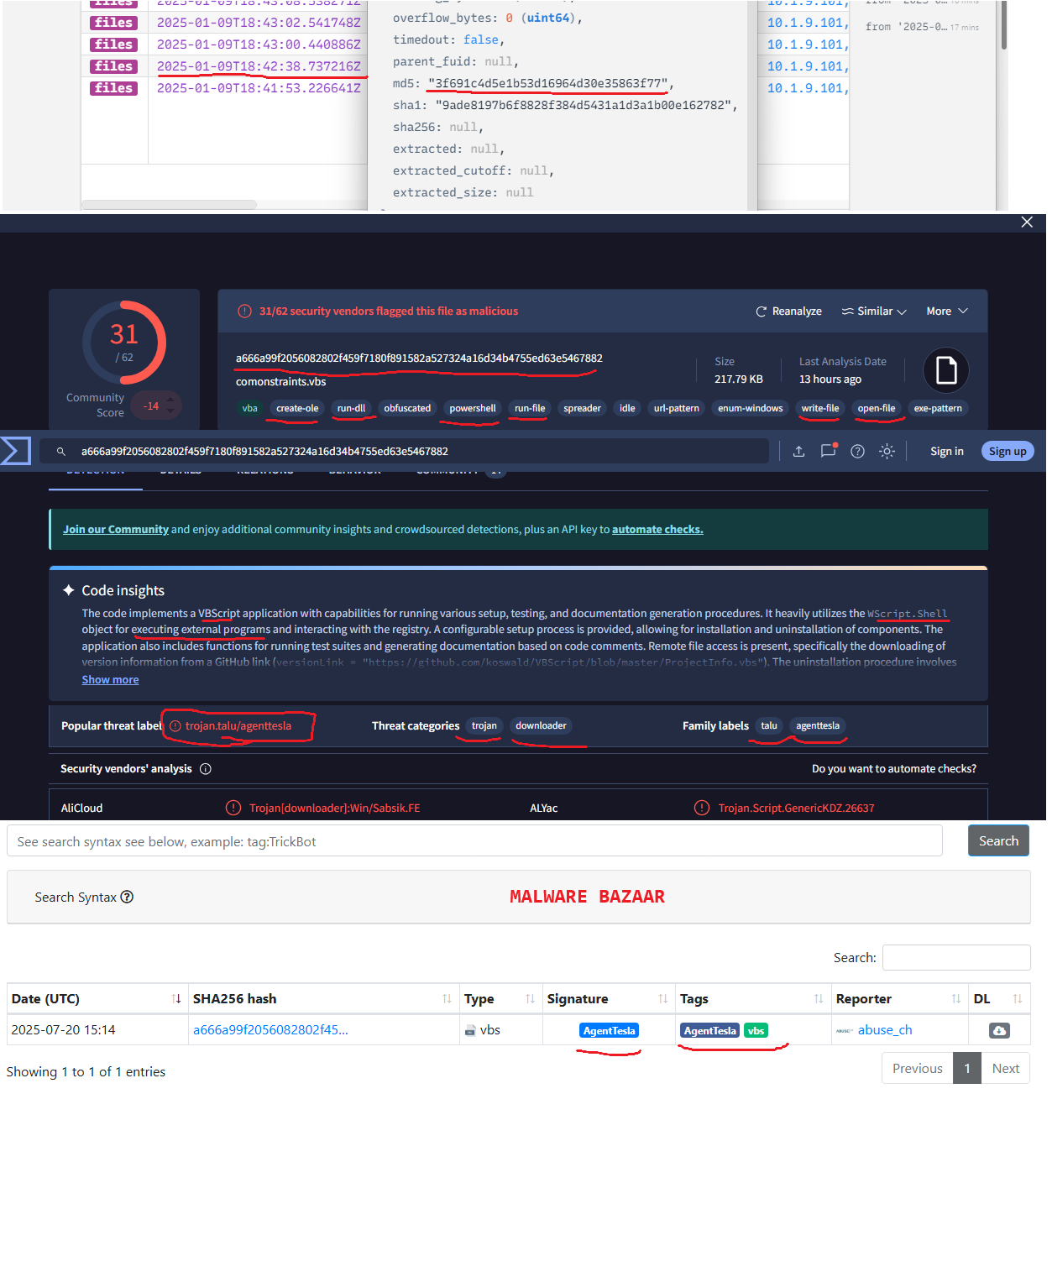Click the create-ole tag

(x=297, y=409)
